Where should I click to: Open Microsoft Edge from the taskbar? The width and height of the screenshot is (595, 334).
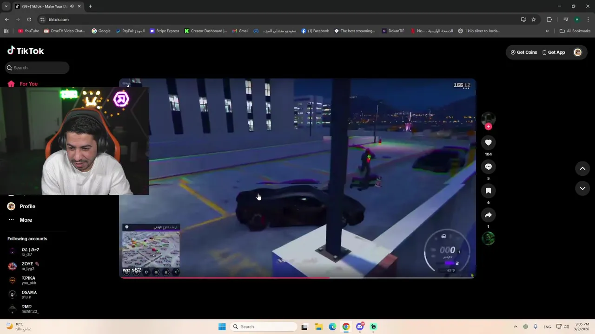(332, 327)
